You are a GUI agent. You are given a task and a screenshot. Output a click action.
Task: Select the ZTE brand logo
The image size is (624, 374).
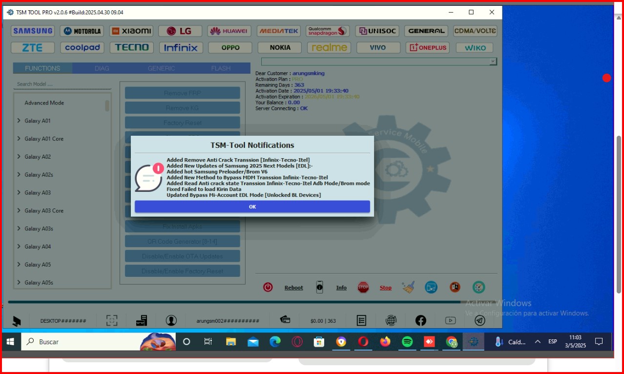(33, 47)
